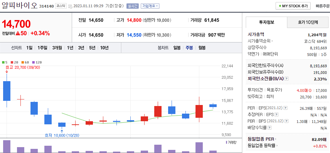The image size is (330, 153).
Task: Open help icon next to PER EPS(2021.12)
Action: (x=286, y=108)
